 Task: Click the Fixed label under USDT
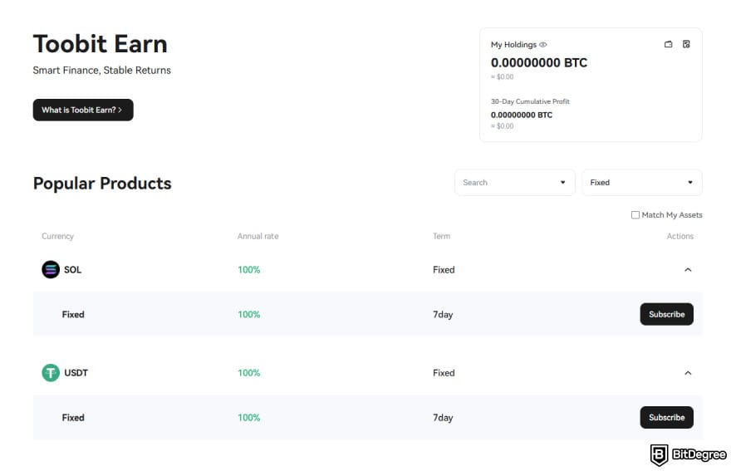(73, 417)
